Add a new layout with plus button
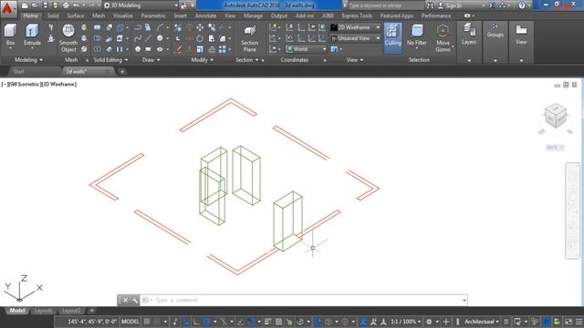Viewport: 584px width, 328px height. pyautogui.click(x=92, y=311)
